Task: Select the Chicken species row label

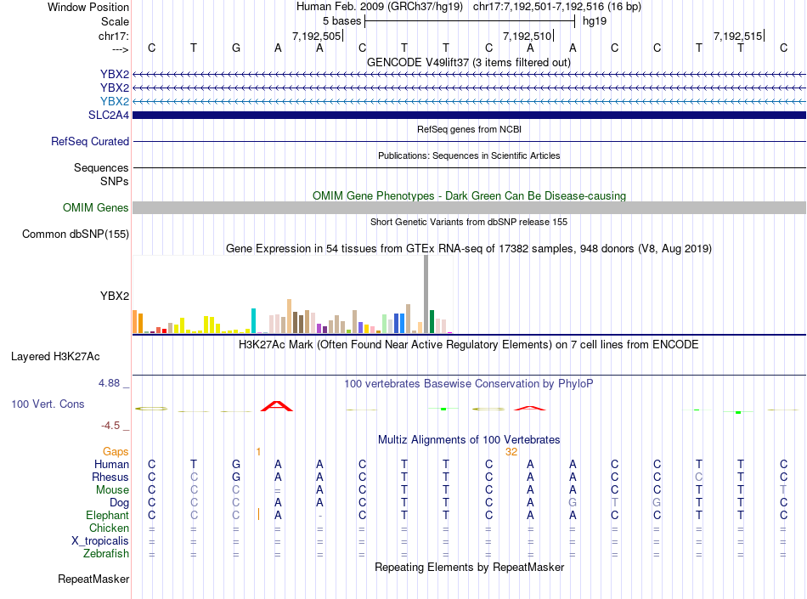Action: (109, 528)
